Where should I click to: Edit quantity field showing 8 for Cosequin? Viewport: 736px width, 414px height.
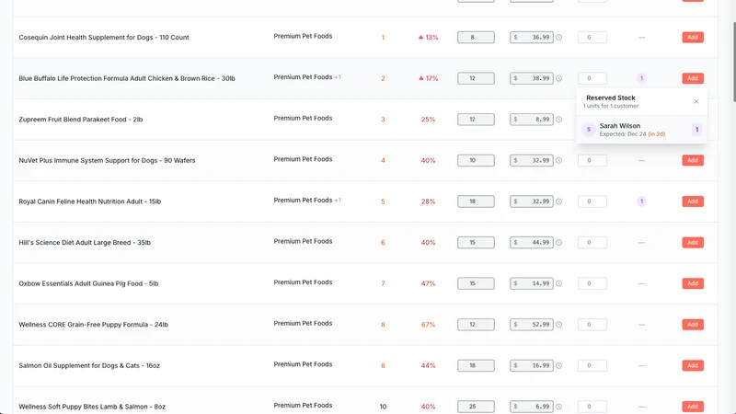[476, 37]
